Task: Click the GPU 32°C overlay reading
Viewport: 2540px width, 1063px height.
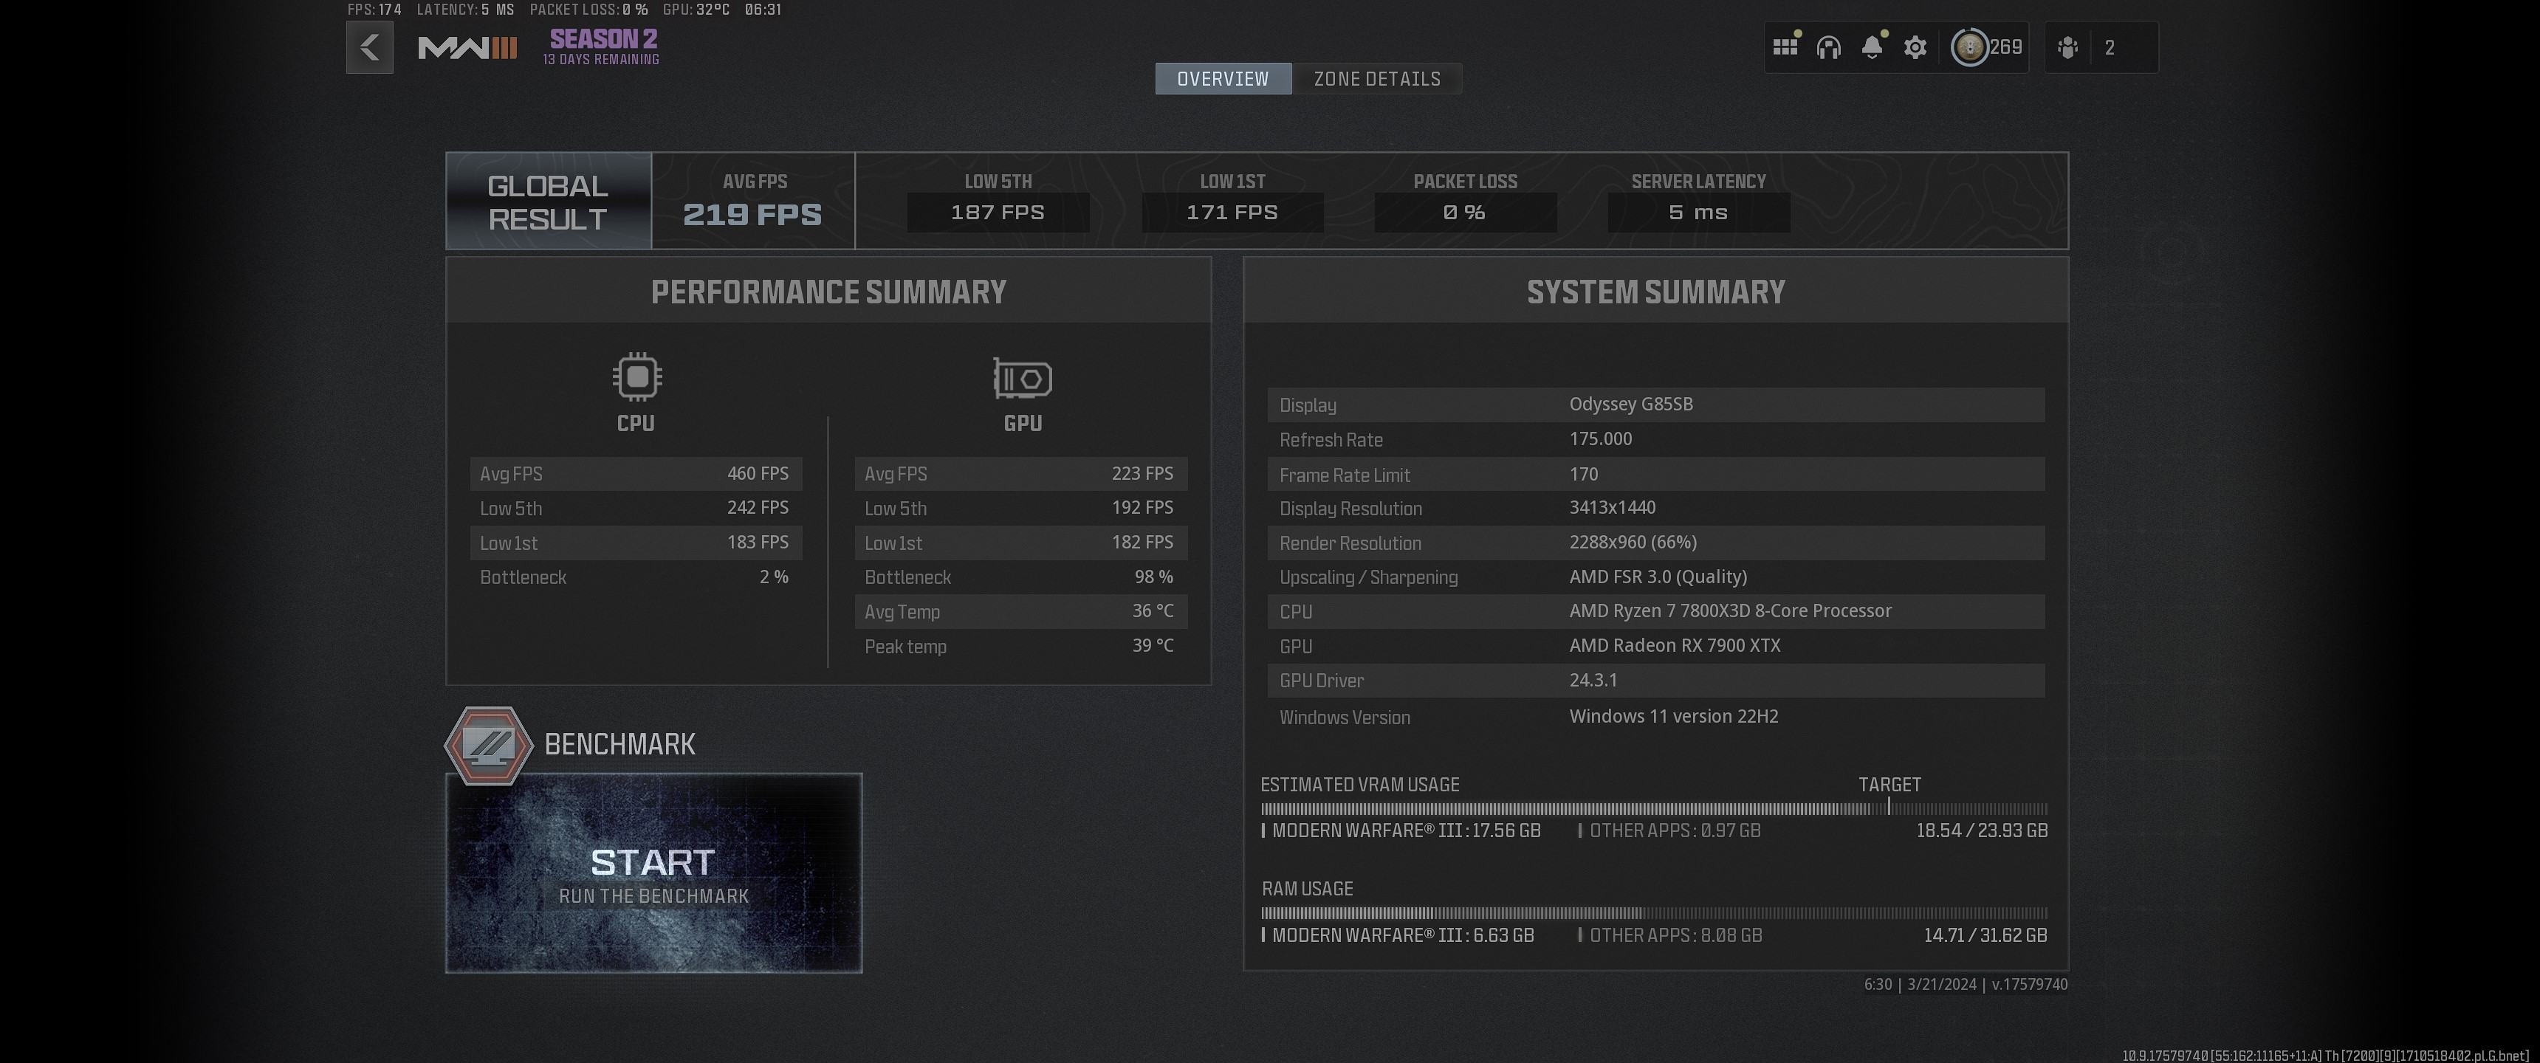Action: coord(696,10)
